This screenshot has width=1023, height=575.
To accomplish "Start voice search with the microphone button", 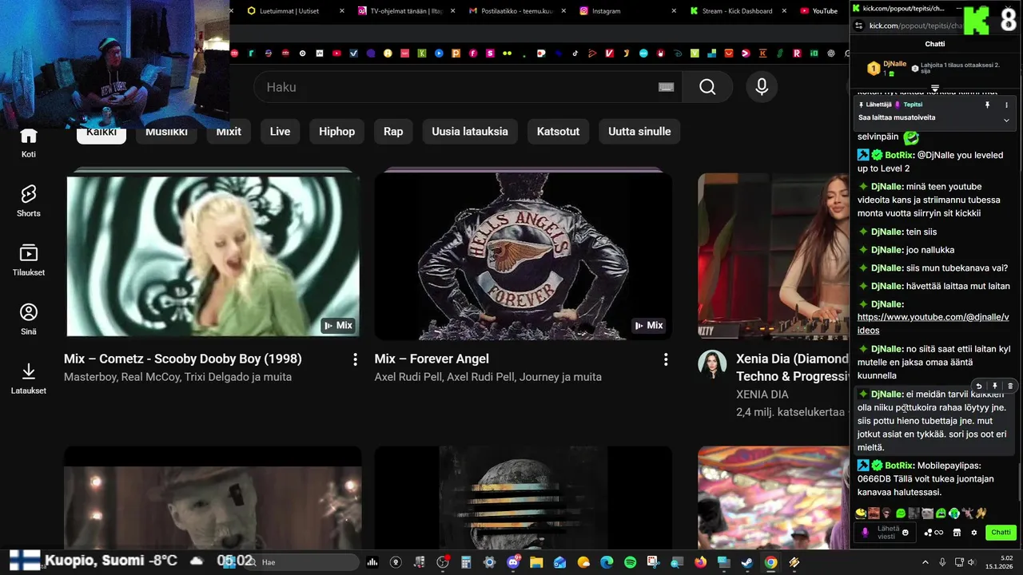I will click(762, 87).
